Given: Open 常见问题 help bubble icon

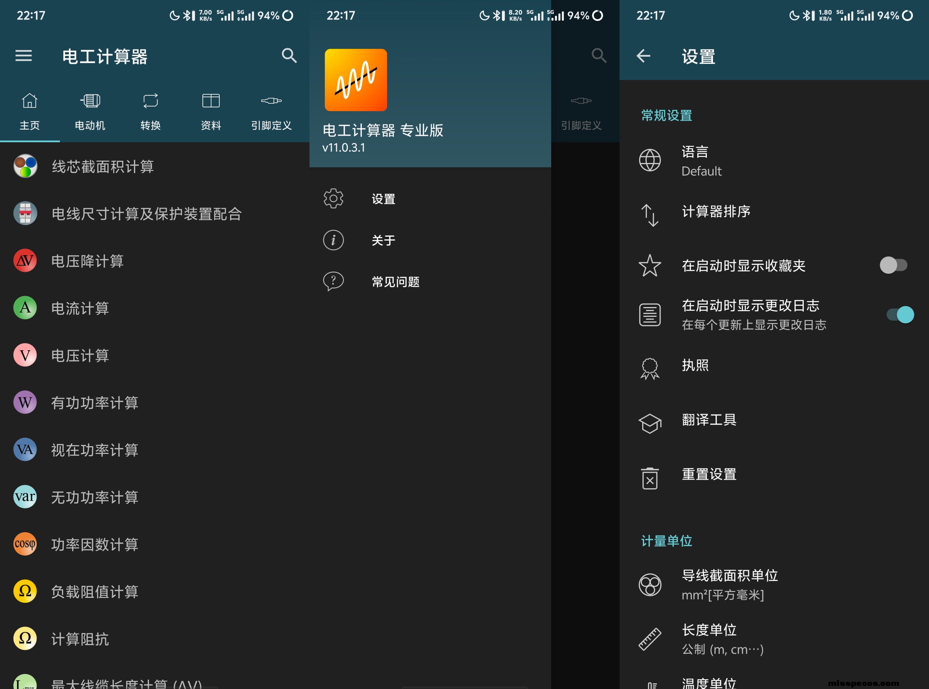Looking at the screenshot, I should (x=333, y=282).
